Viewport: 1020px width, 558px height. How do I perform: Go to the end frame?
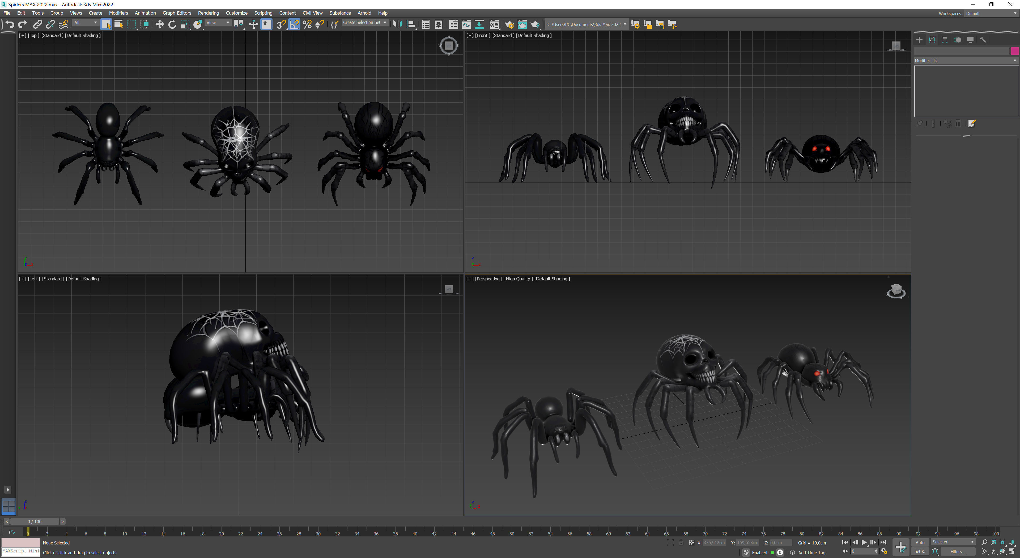[x=883, y=543]
